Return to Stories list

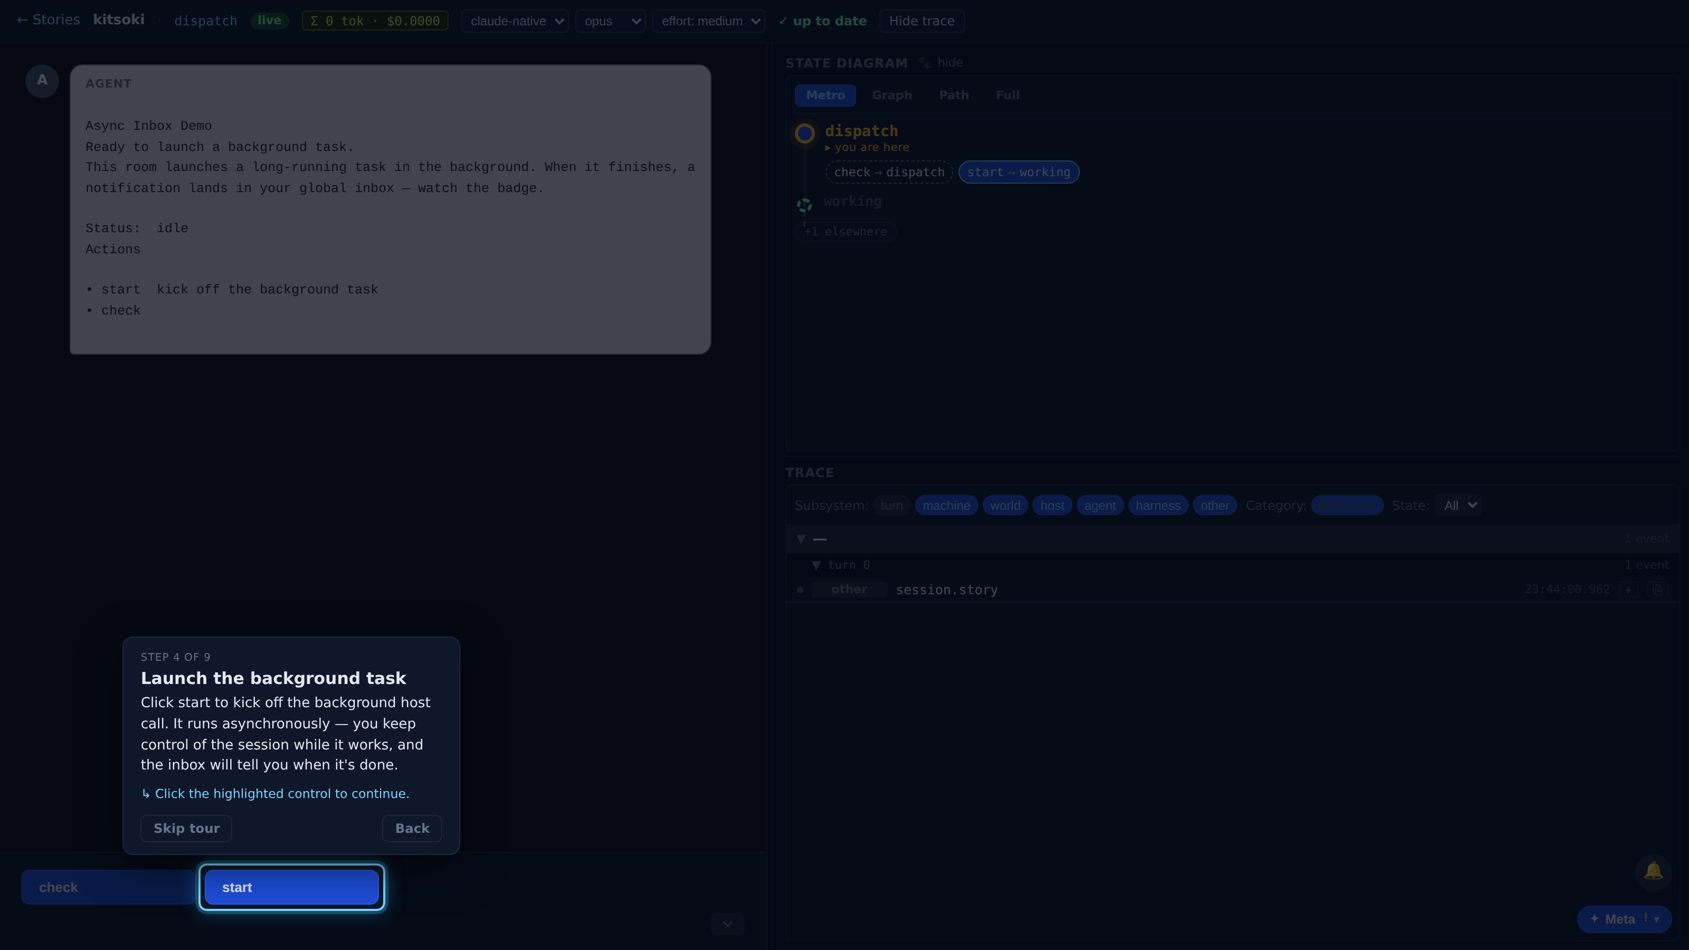pyautogui.click(x=48, y=20)
